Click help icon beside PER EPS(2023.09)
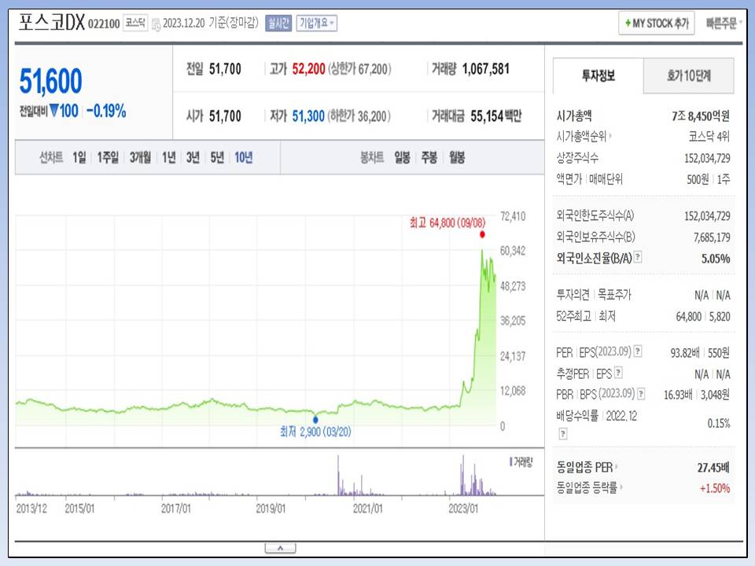The height and width of the screenshot is (566, 755). click(x=638, y=351)
